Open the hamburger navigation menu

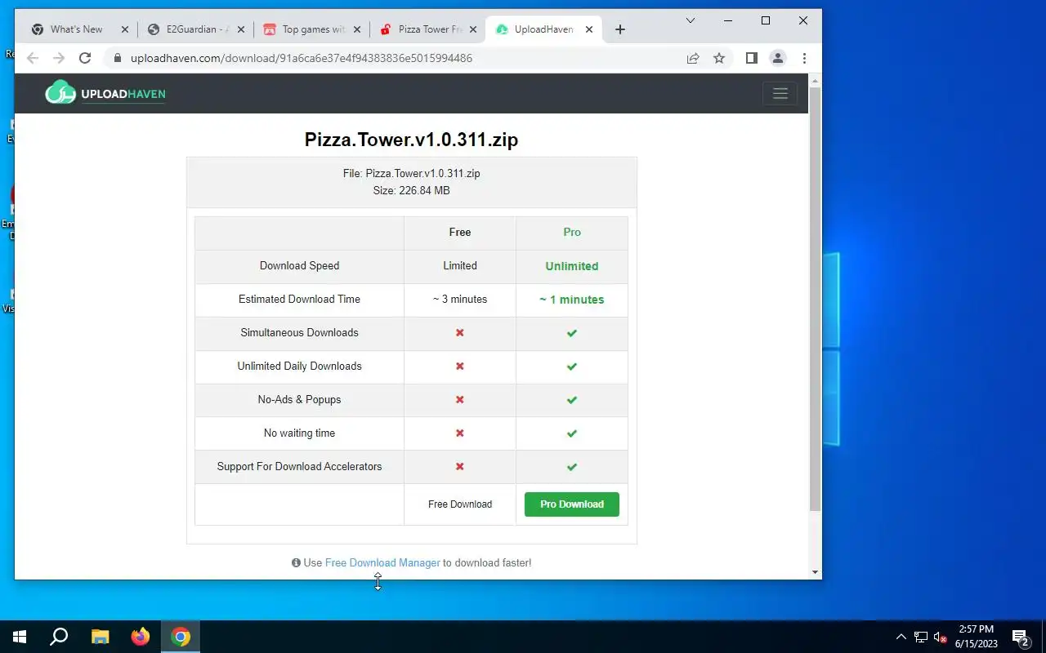[780, 93]
